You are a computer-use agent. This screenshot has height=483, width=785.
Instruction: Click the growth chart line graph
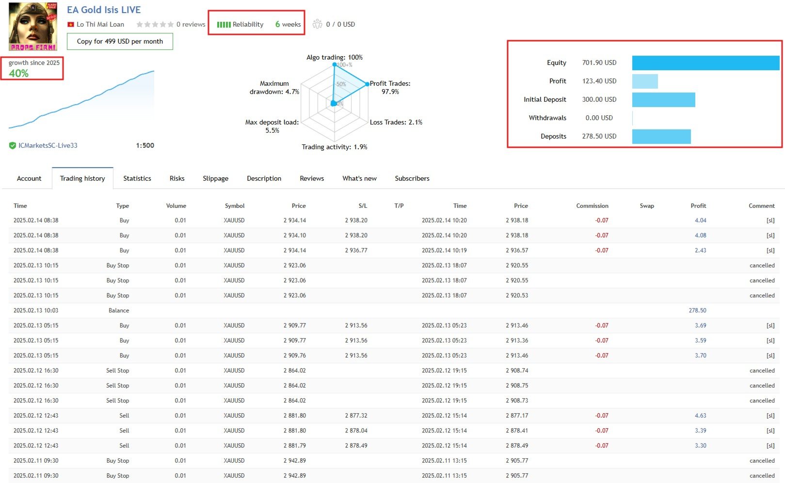coord(81,100)
